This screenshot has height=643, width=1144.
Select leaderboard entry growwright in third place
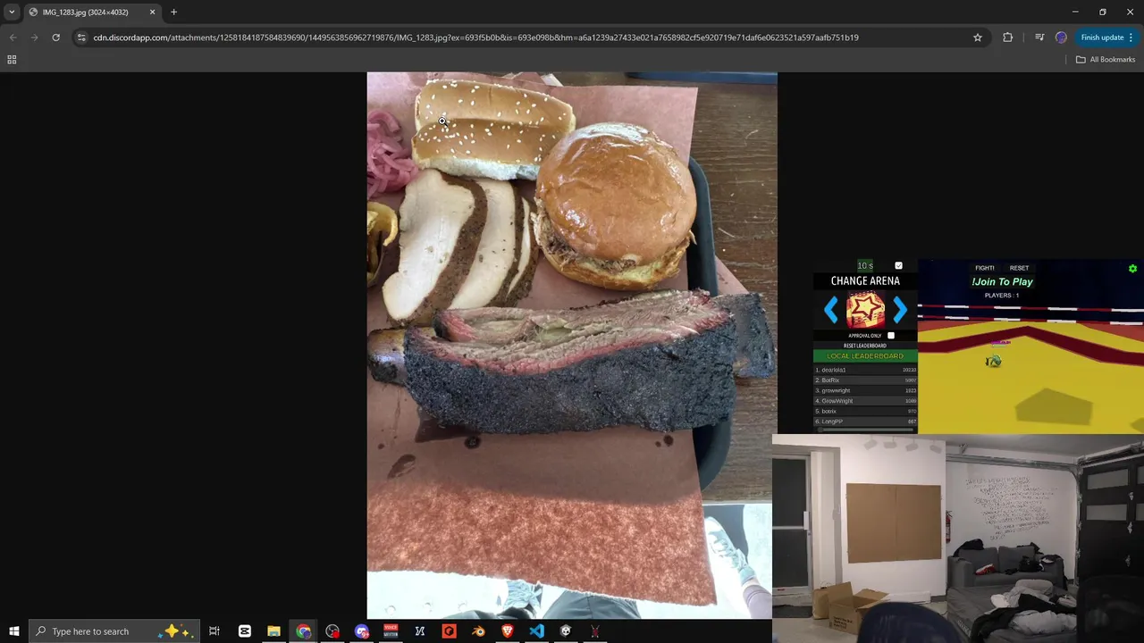pyautogui.click(x=865, y=390)
